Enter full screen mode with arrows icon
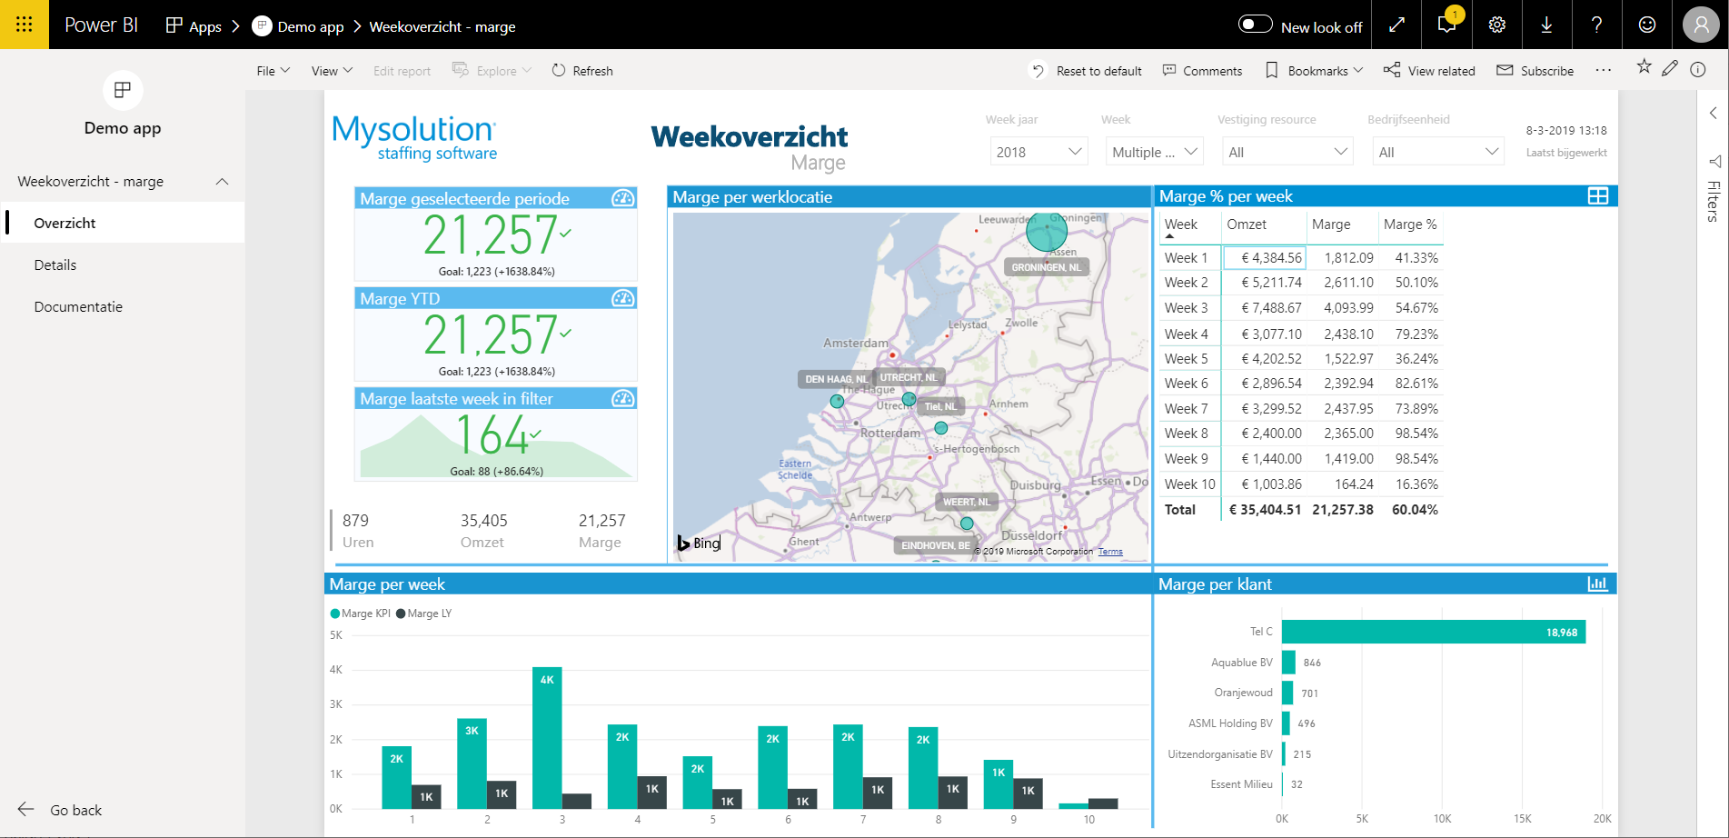Screen dimensions: 1729x838 [x=1397, y=25]
